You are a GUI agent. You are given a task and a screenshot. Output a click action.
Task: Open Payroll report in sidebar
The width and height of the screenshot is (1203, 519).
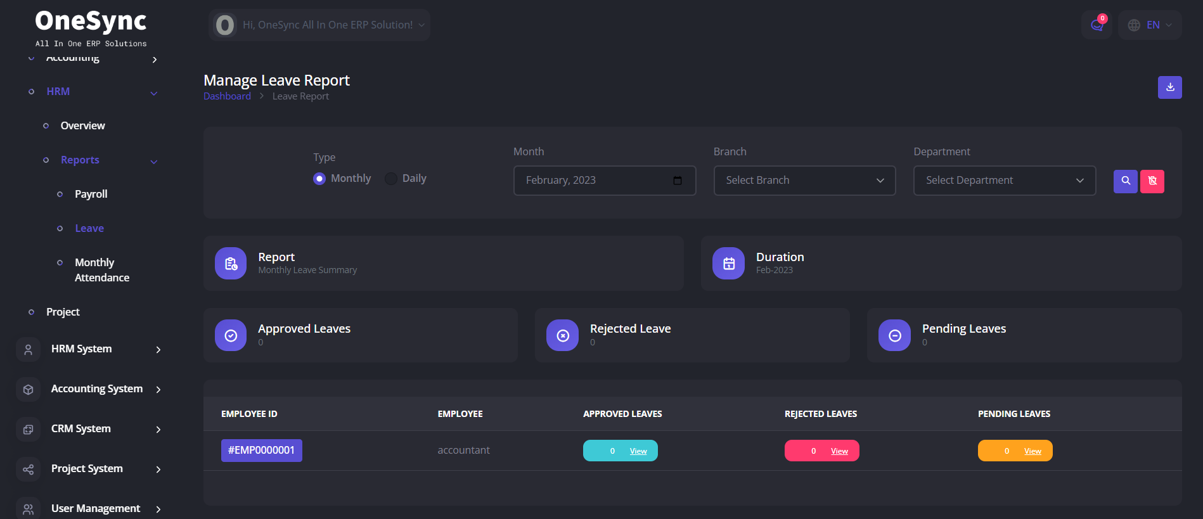coord(91,194)
